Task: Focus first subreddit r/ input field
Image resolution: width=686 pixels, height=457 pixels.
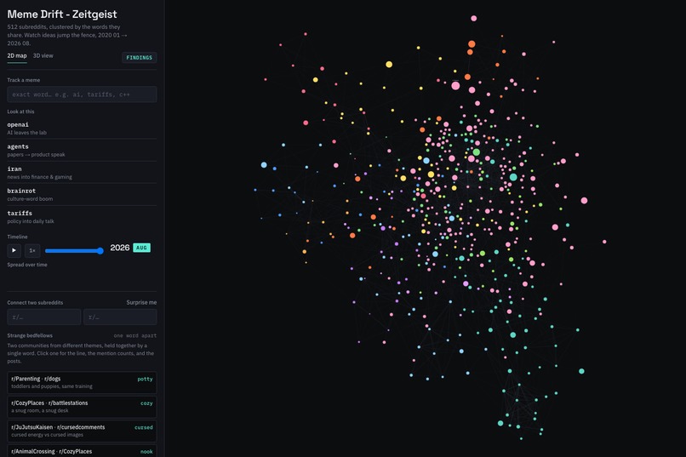Action: pyautogui.click(x=43, y=317)
